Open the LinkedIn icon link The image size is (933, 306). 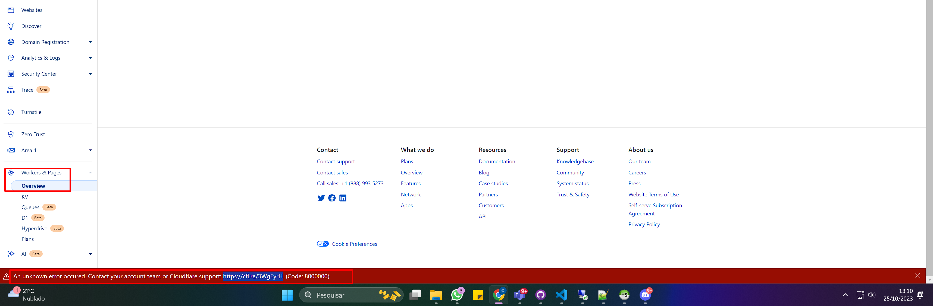343,198
